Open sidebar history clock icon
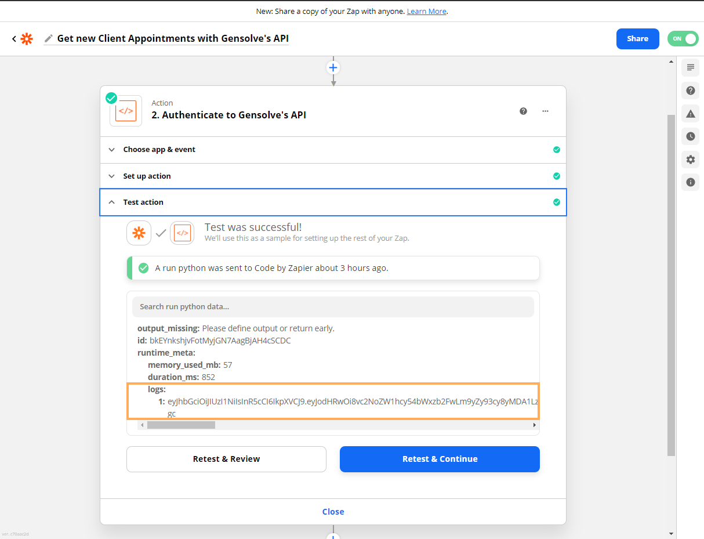 [690, 136]
